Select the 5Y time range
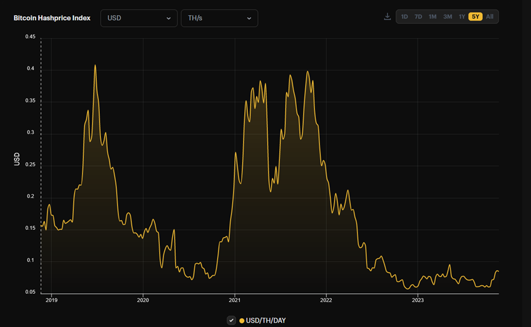Viewport: 531px width, 327px height. coord(475,17)
